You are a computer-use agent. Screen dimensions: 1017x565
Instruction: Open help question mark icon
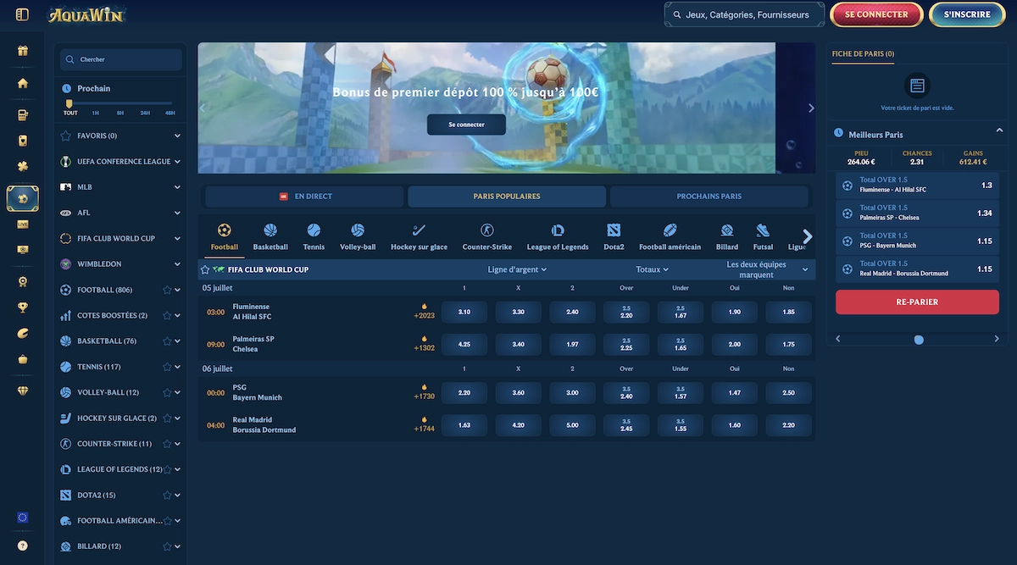(23, 546)
